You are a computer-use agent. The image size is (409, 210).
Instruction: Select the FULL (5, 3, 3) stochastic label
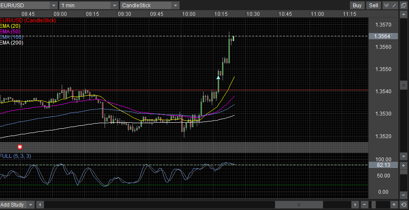click(x=15, y=156)
